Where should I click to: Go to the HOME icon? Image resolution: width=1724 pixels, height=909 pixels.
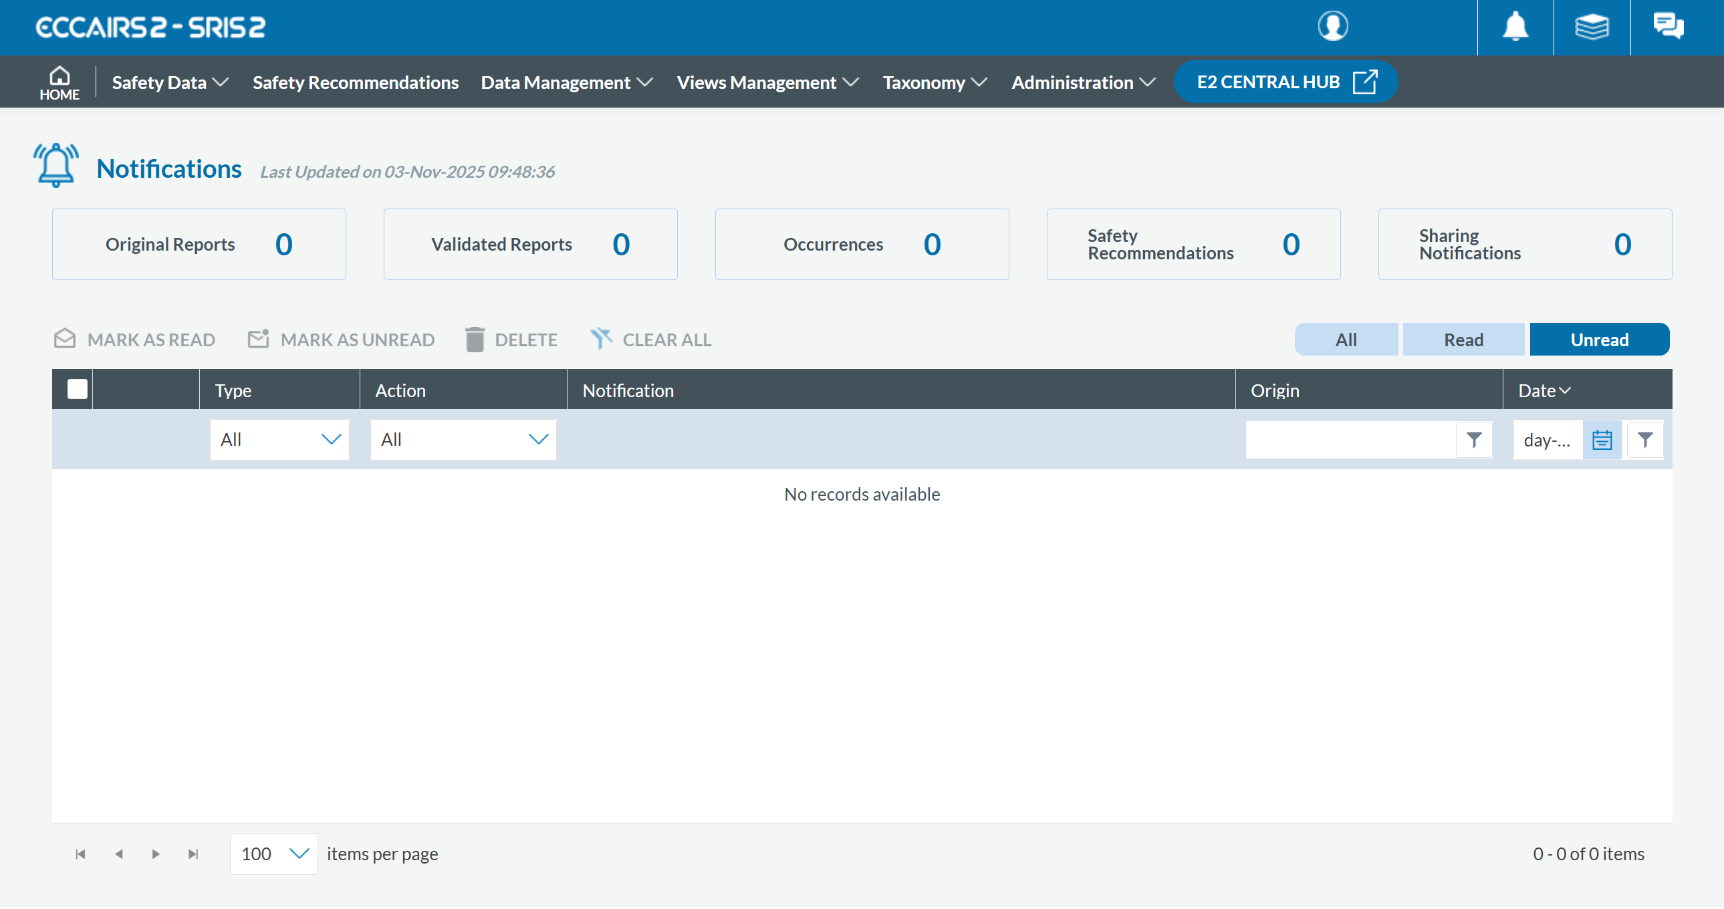pos(59,83)
